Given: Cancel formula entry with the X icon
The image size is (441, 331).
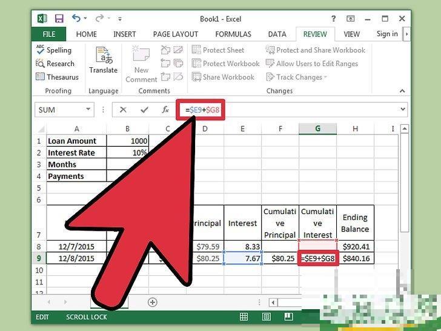Looking at the screenshot, I should tap(124, 110).
